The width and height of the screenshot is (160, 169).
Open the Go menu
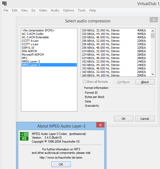tap(33, 10)
